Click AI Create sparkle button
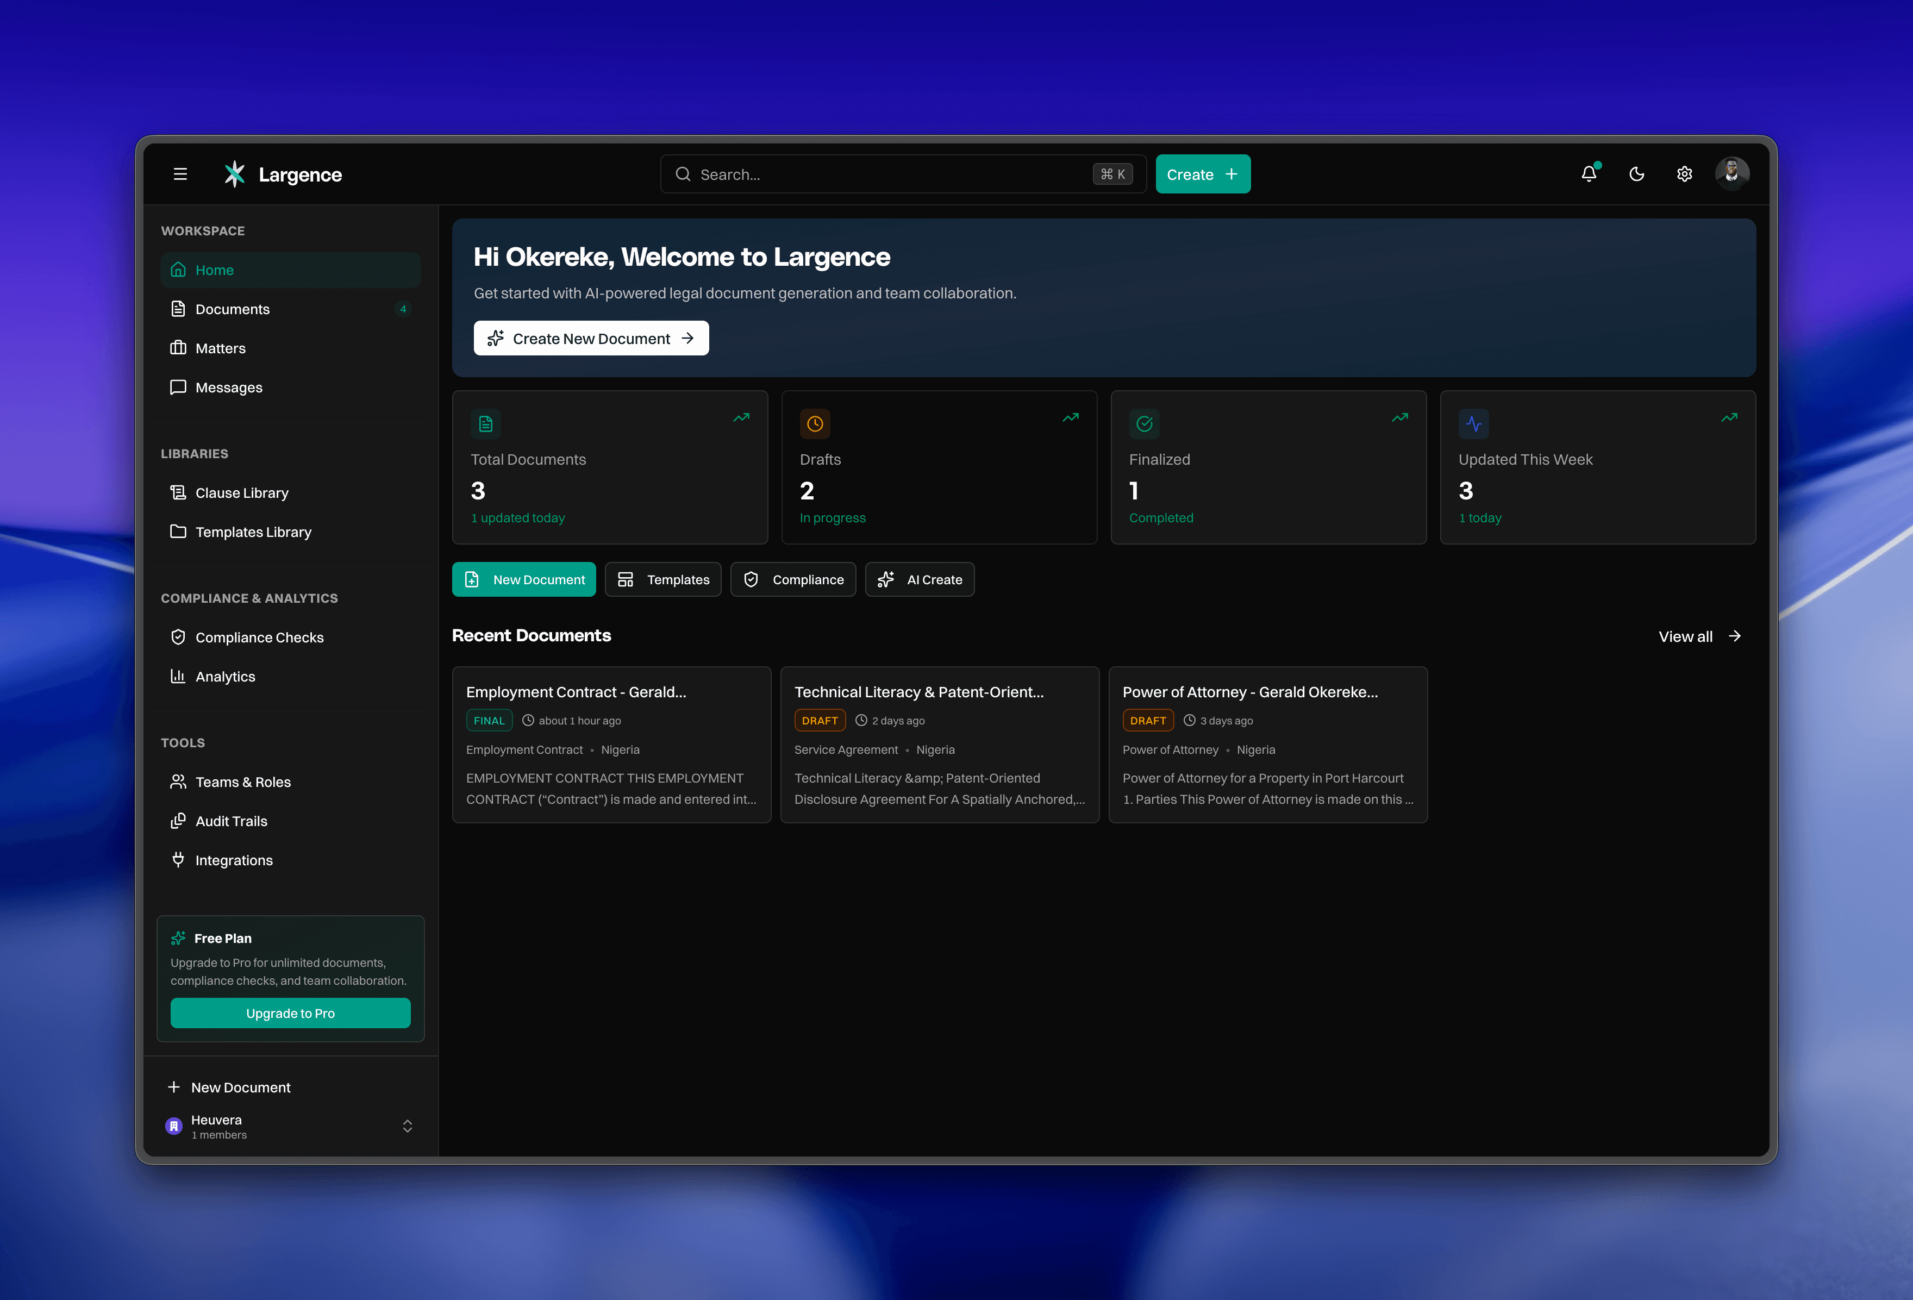The image size is (1913, 1300). 920,579
